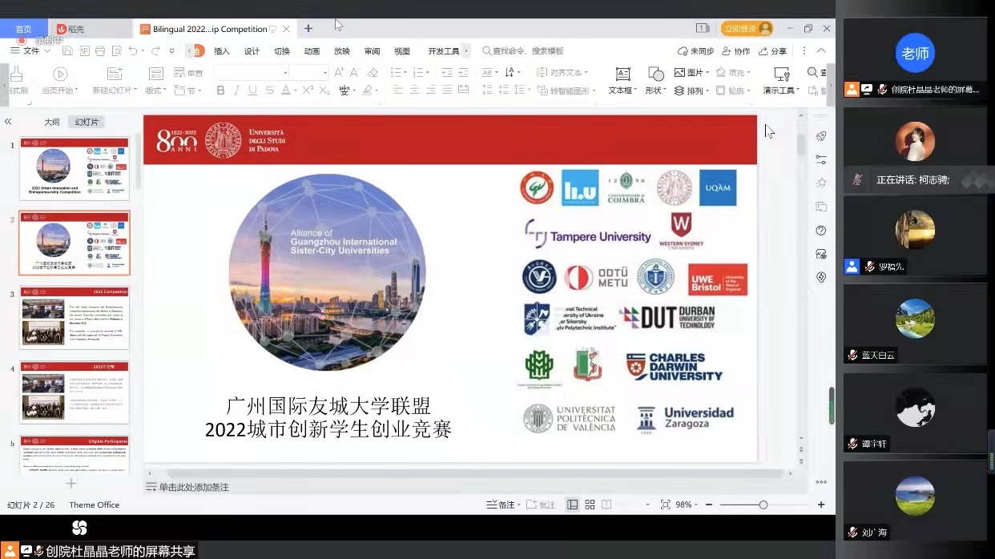Toggle Subscript X₂ formatting

pyautogui.click(x=324, y=90)
